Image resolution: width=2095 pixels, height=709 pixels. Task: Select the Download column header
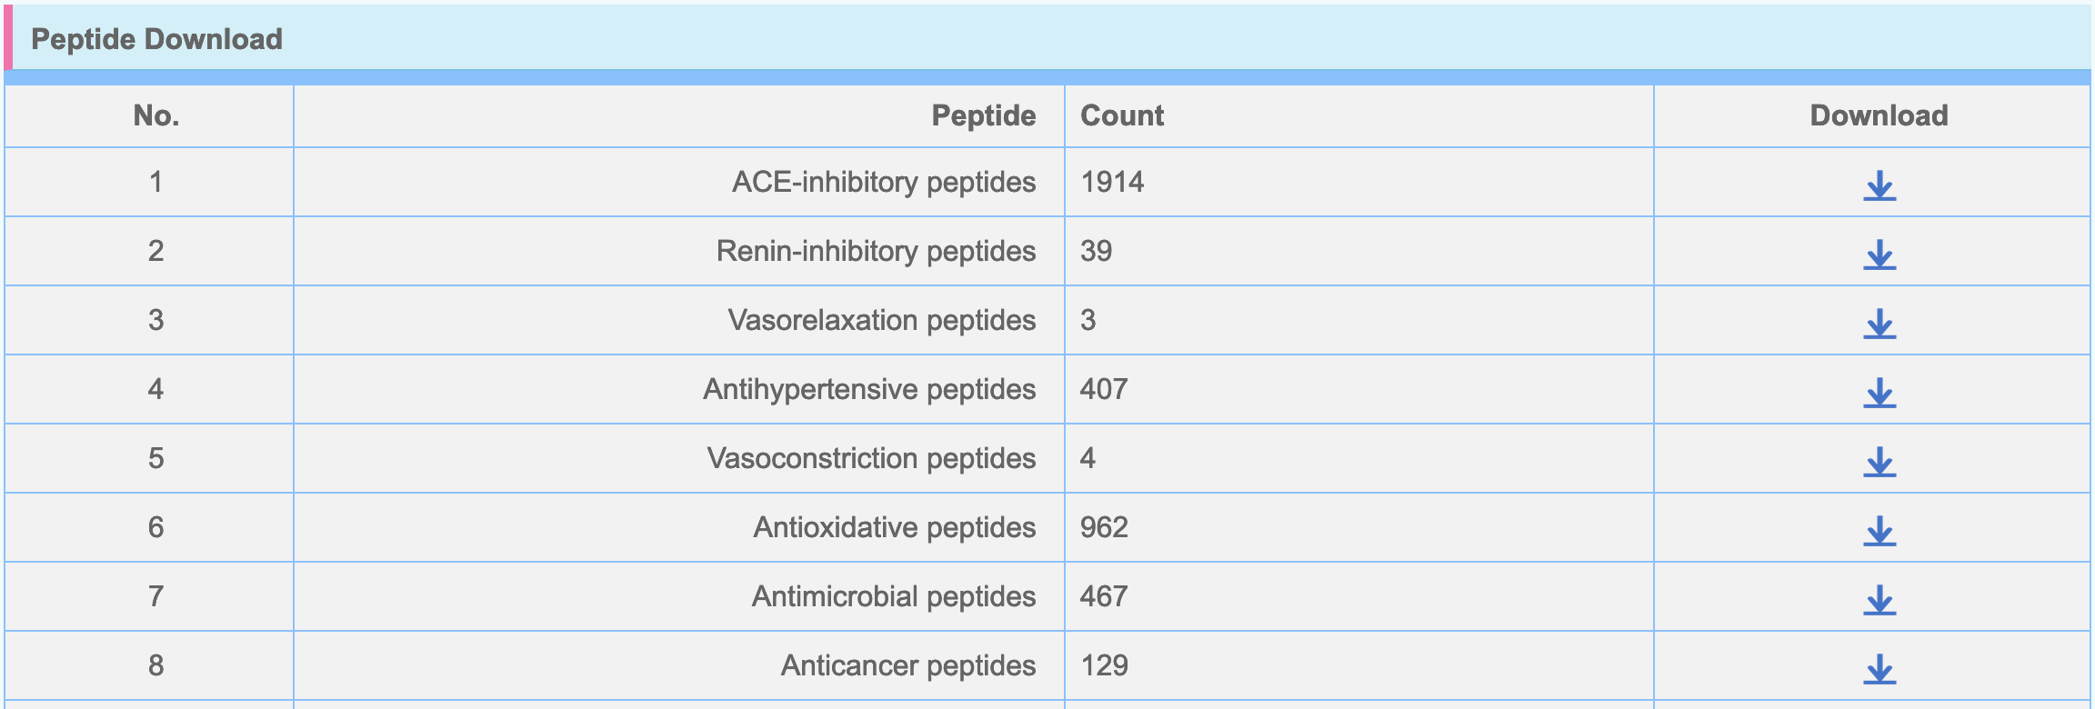pyautogui.click(x=1879, y=115)
